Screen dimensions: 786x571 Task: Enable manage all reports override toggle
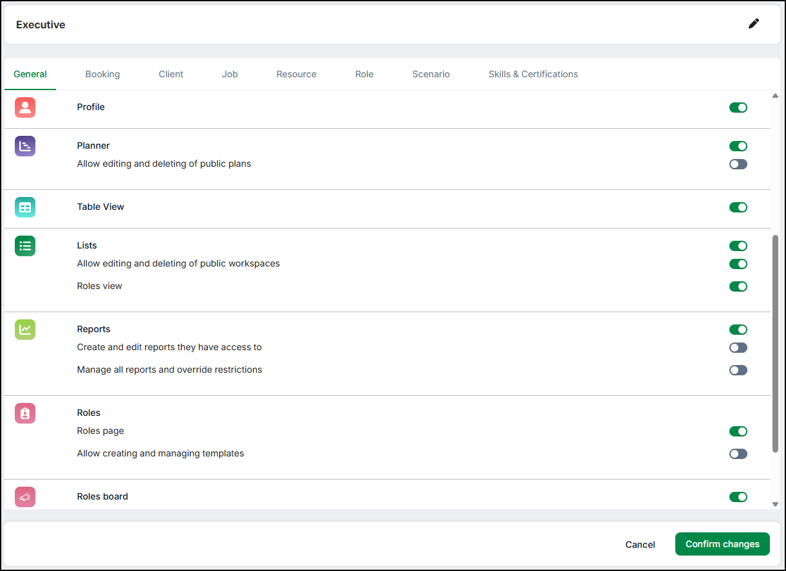(738, 370)
